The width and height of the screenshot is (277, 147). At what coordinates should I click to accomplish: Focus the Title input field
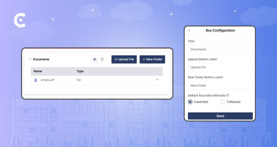(220, 49)
